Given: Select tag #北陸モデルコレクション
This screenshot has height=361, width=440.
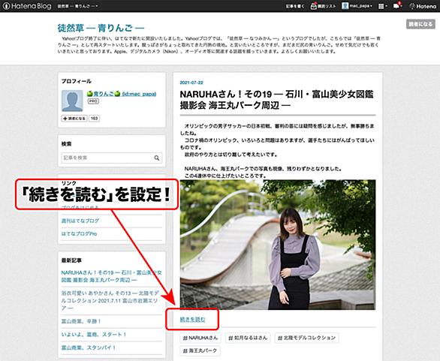Looking at the screenshot, I should pos(306,338).
